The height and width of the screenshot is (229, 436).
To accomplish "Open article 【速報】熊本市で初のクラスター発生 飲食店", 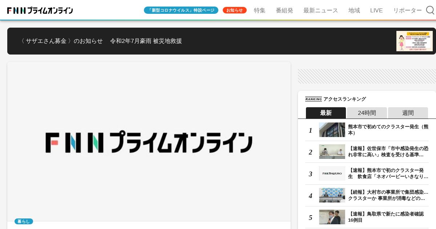I will pyautogui.click(x=388, y=173).
